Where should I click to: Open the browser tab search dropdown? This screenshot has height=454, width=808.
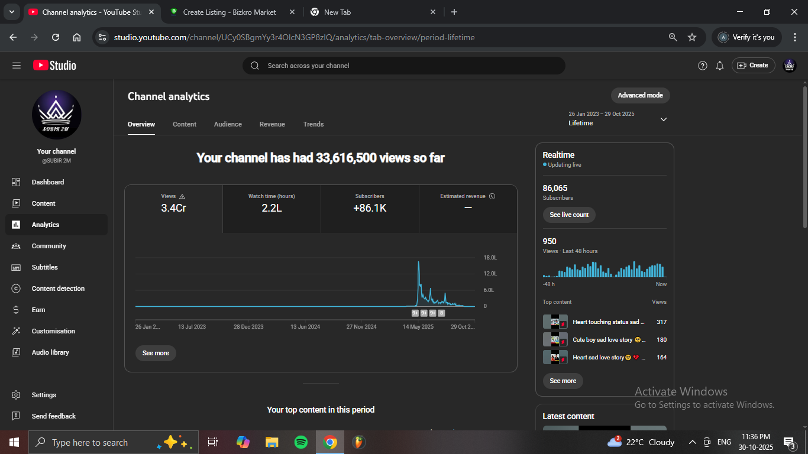click(11, 12)
